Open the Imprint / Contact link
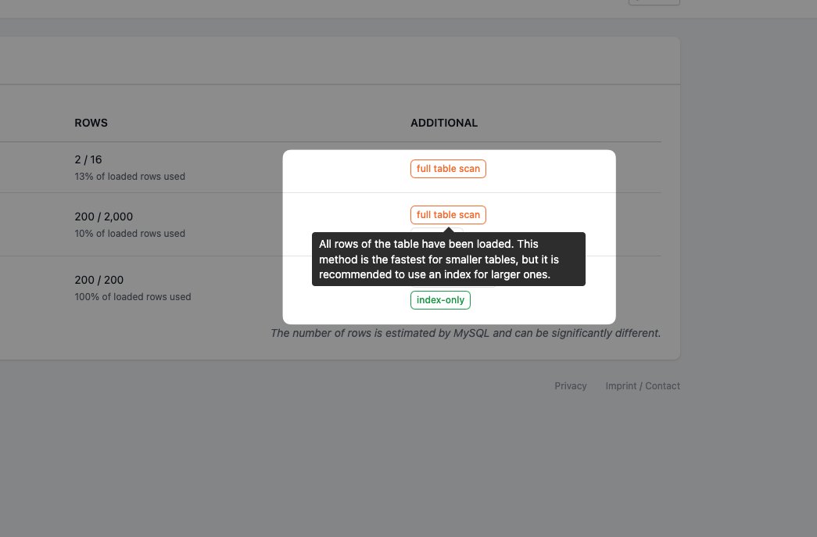 point(643,386)
